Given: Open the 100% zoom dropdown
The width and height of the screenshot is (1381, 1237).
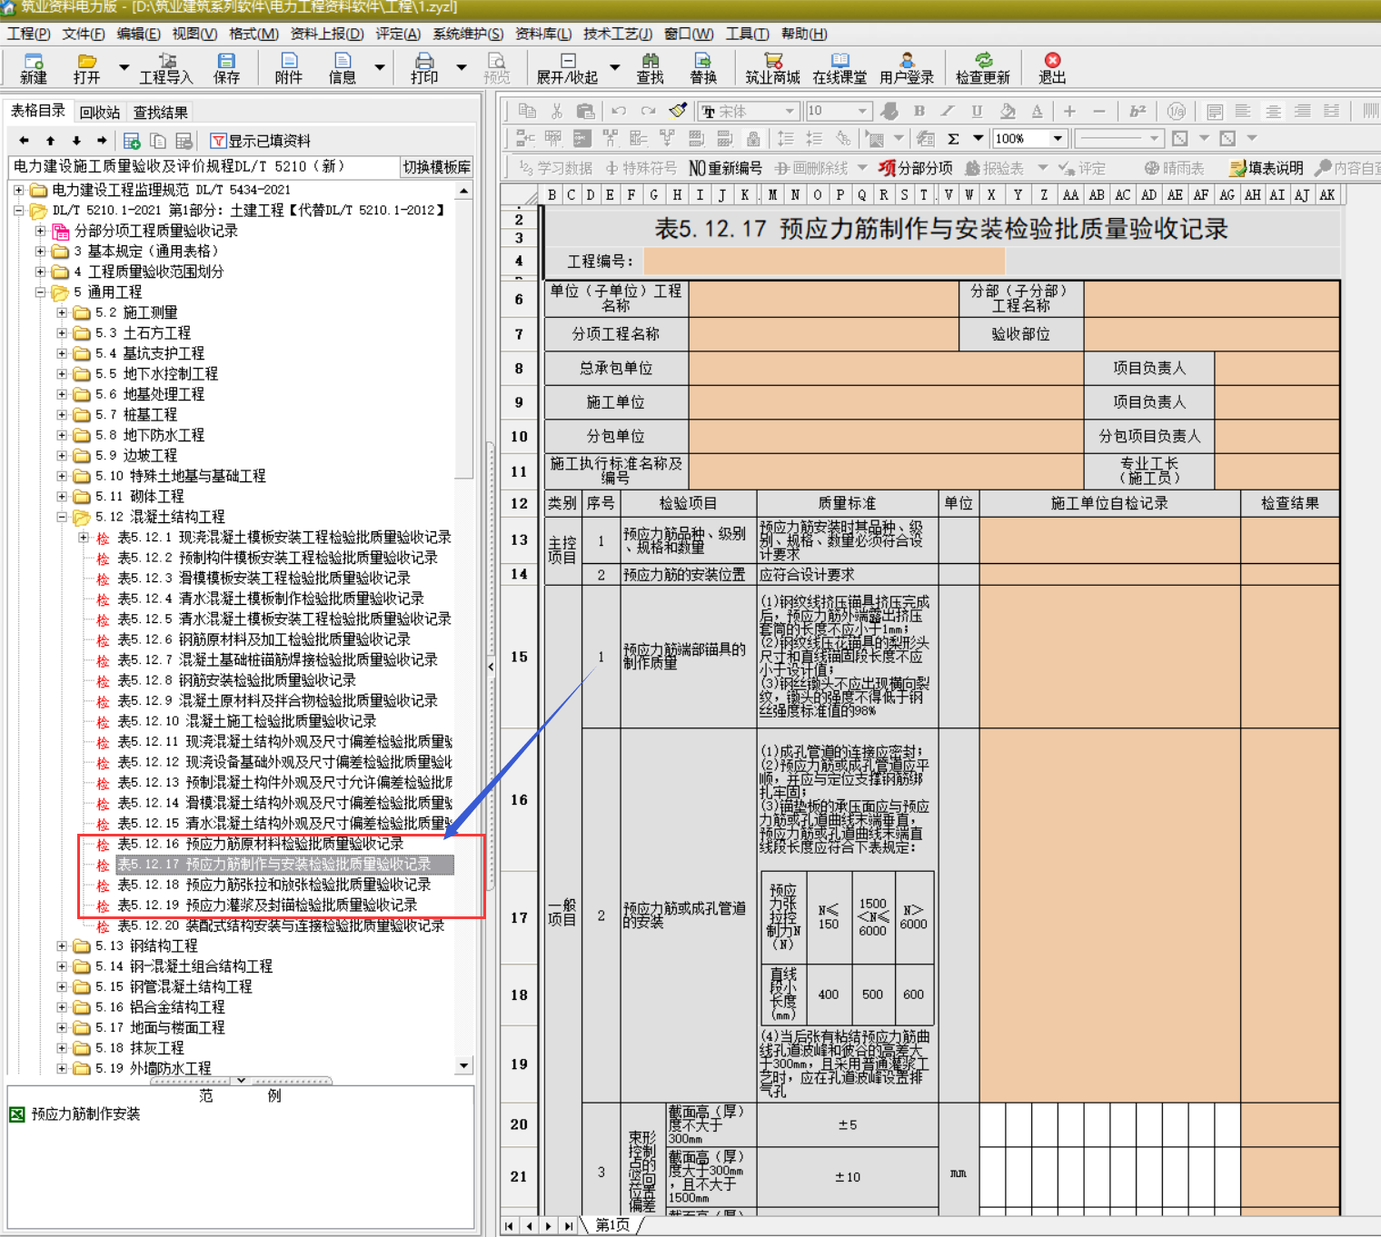Looking at the screenshot, I should 1058,139.
